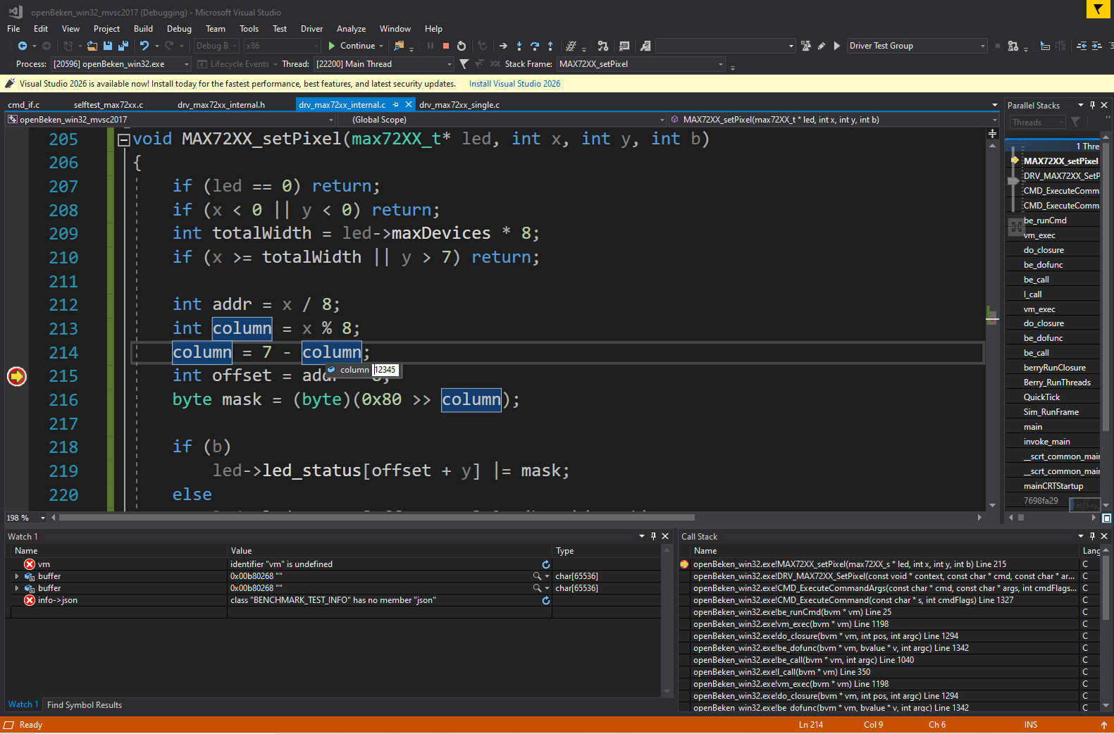This screenshot has height=734, width=1114.
Task: Open the Driver Test Group dropdown
Action: coord(982,46)
